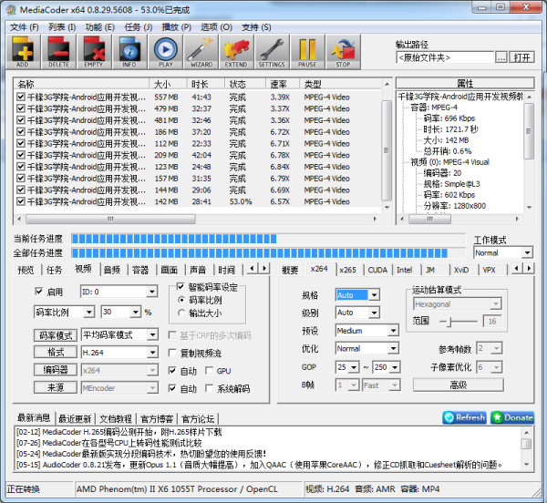Image resolution: width=547 pixels, height=503 pixels.
Task: Select the 分辨率: 1280x800 property row
Action: 455,206
